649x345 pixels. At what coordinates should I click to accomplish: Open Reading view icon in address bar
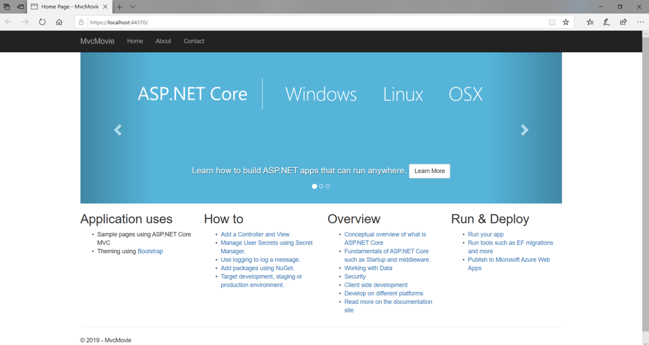point(552,22)
